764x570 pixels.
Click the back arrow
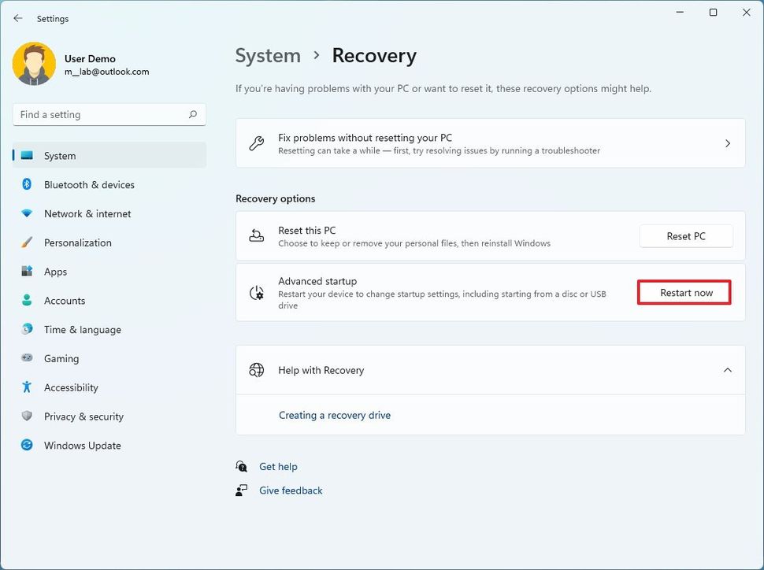point(17,17)
